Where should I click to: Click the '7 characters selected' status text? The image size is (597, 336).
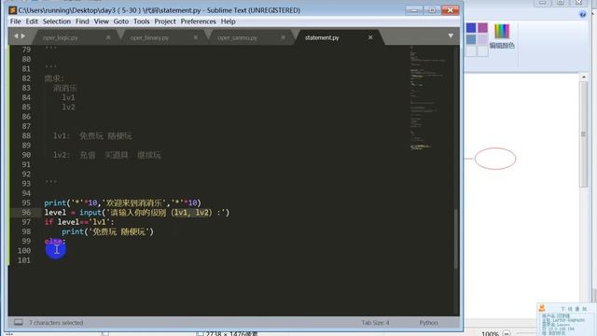(56, 323)
